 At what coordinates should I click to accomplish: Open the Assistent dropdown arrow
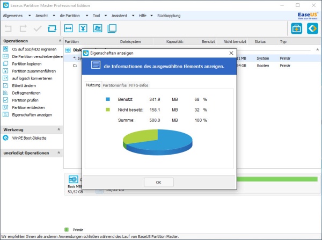coord(133,16)
